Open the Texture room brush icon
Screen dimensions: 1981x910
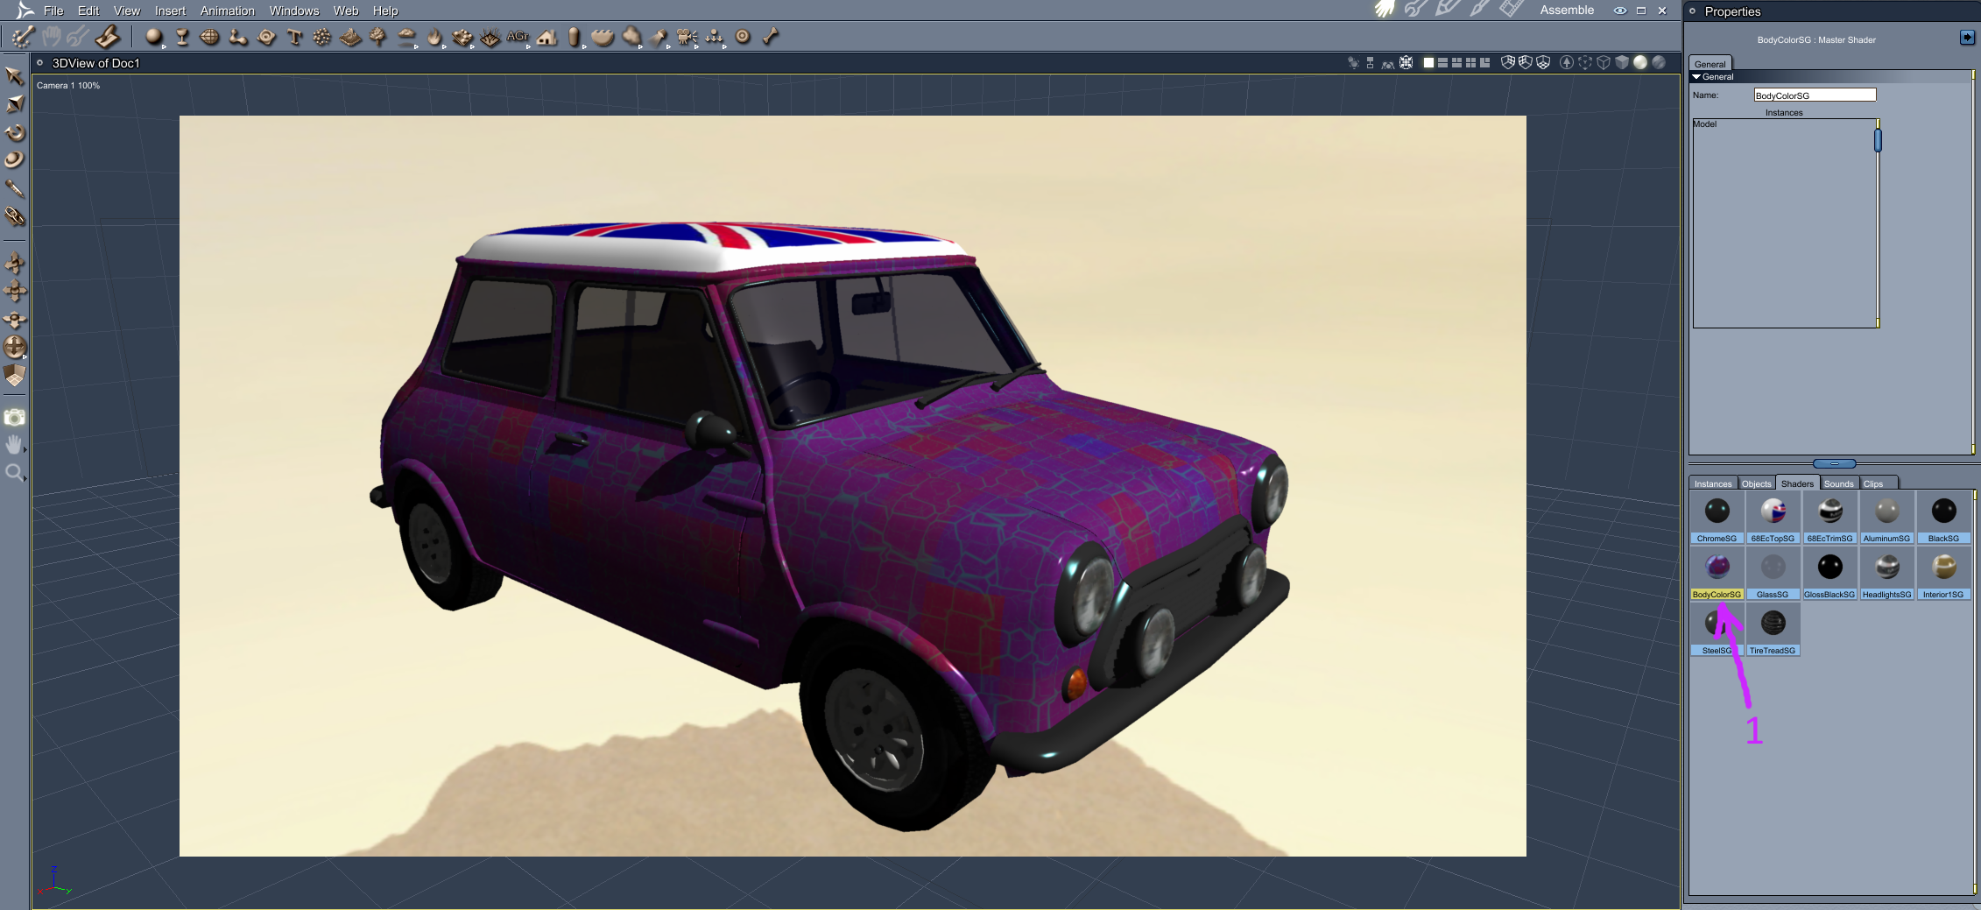[1479, 9]
